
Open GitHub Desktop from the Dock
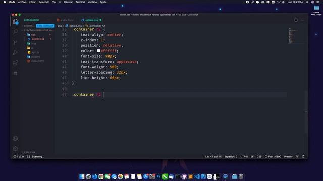point(184,176)
